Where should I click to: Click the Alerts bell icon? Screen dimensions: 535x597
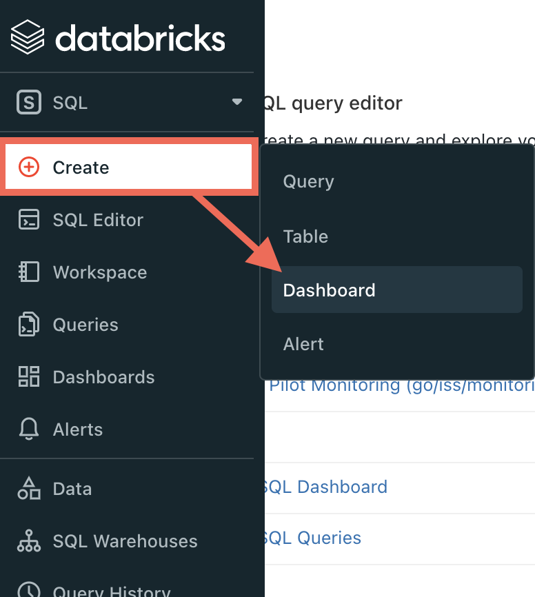click(x=28, y=429)
